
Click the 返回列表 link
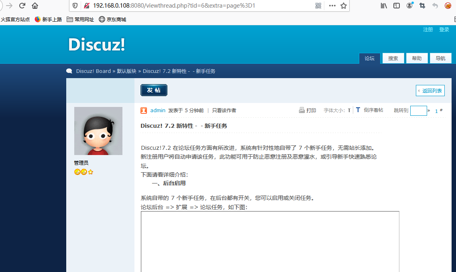(430, 91)
